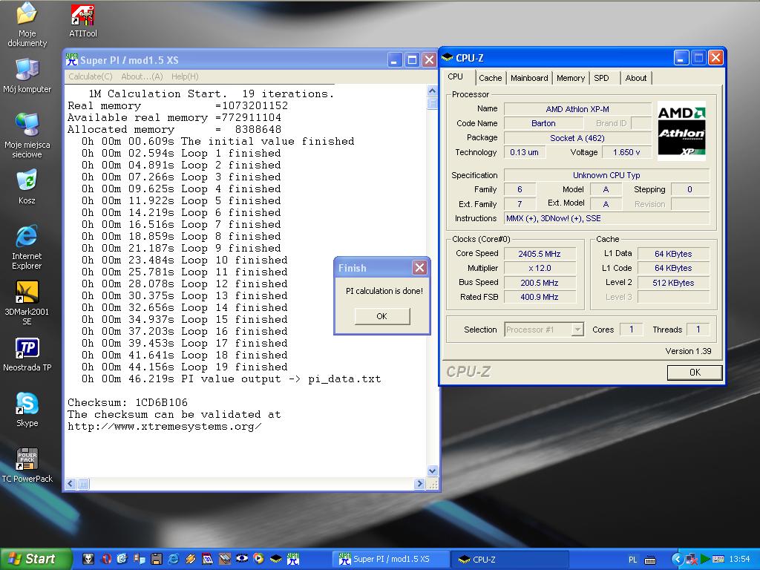760x570 pixels.
Task: Click Super PI vertical scrollbar down arrow
Action: pos(433,471)
